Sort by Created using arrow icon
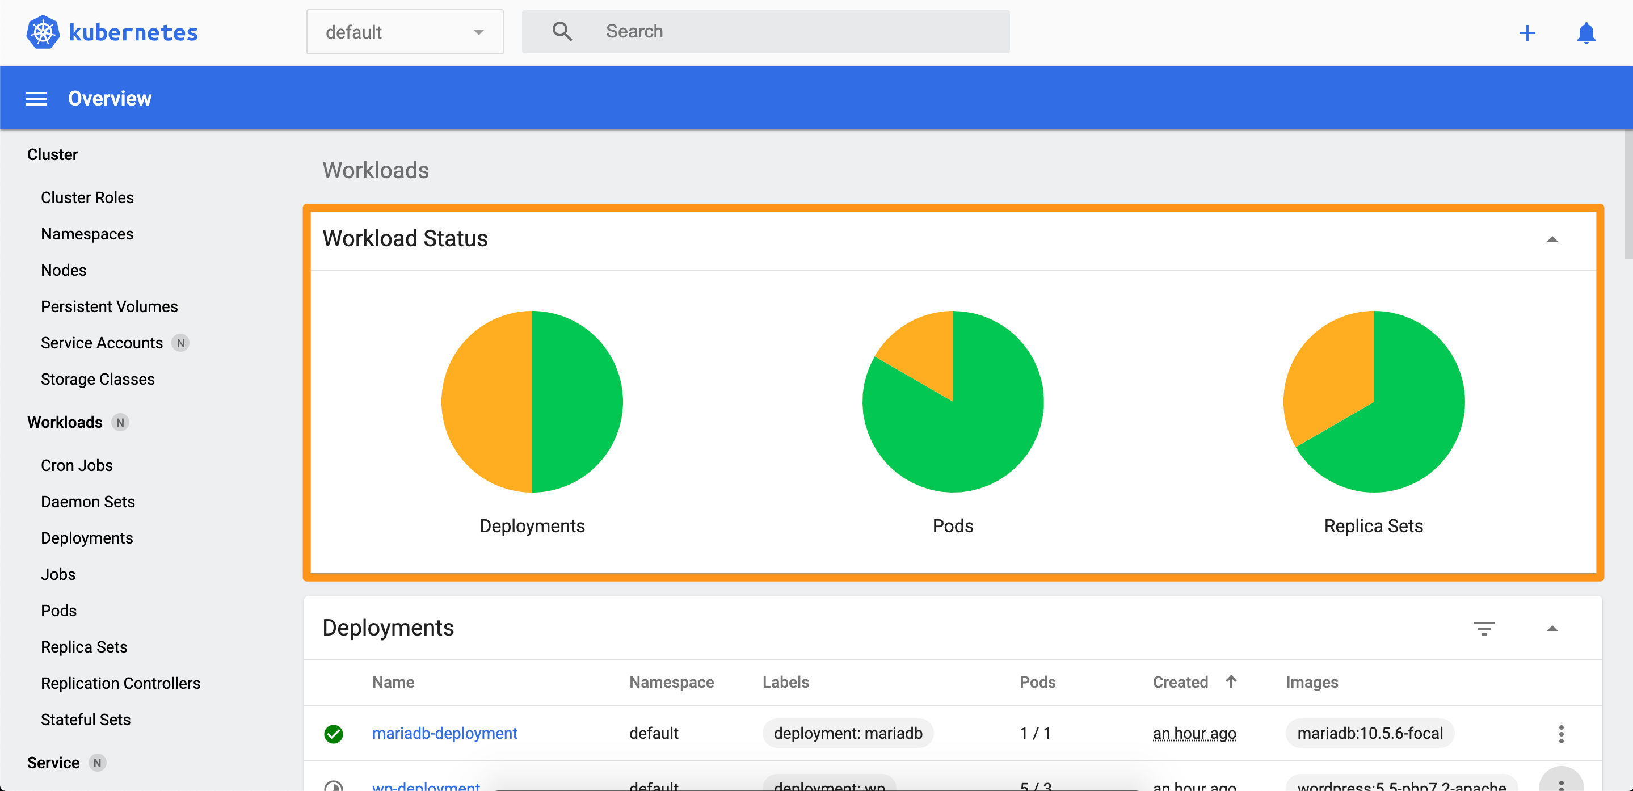 pyautogui.click(x=1231, y=681)
